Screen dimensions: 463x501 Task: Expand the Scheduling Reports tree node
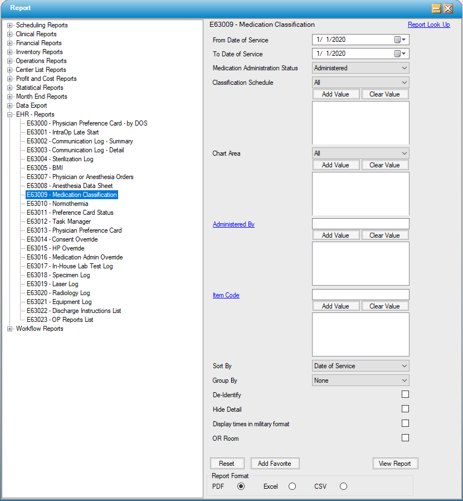click(10, 25)
